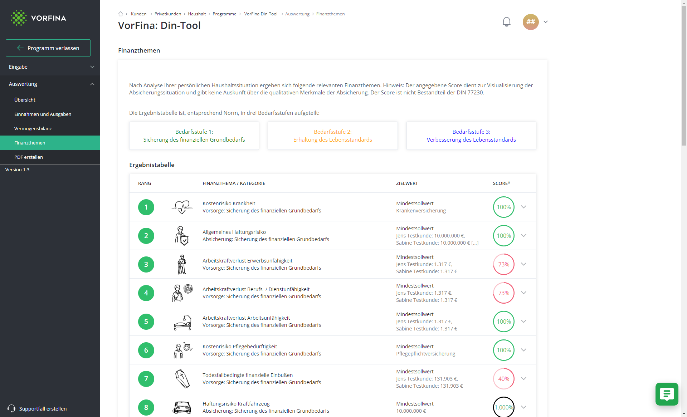Screen dimensions: 687x417
Task: Open the user avatar ## menu
Action: (x=531, y=22)
